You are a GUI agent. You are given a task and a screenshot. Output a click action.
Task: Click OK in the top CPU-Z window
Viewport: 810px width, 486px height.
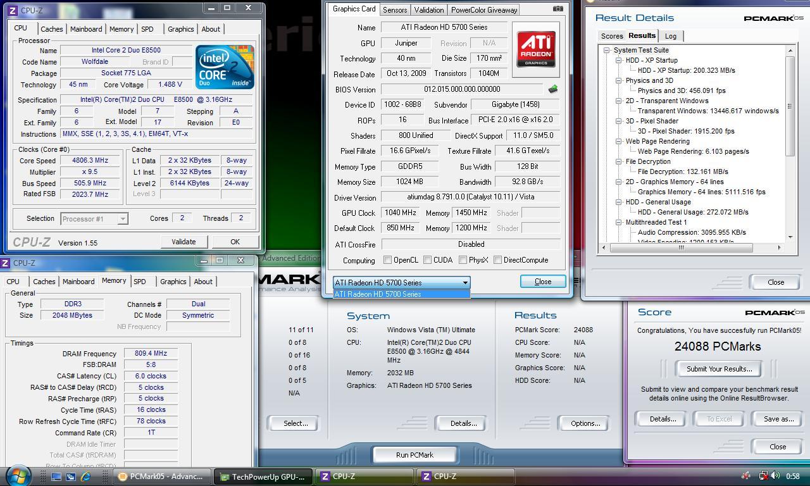tap(235, 242)
